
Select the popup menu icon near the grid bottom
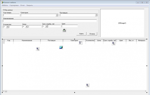[87, 85]
